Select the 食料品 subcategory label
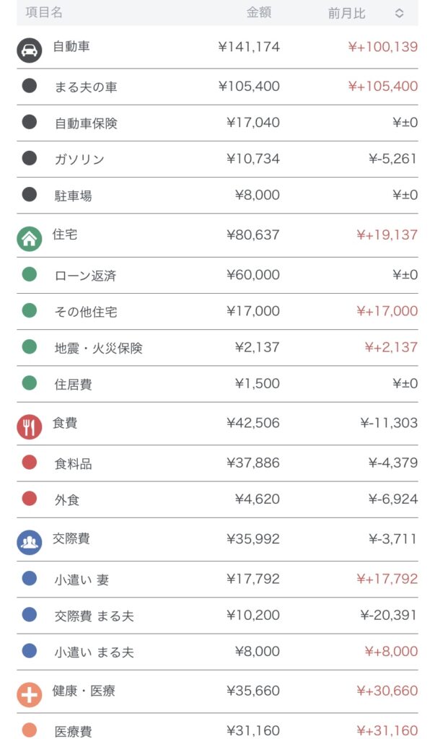 pyautogui.click(x=74, y=463)
